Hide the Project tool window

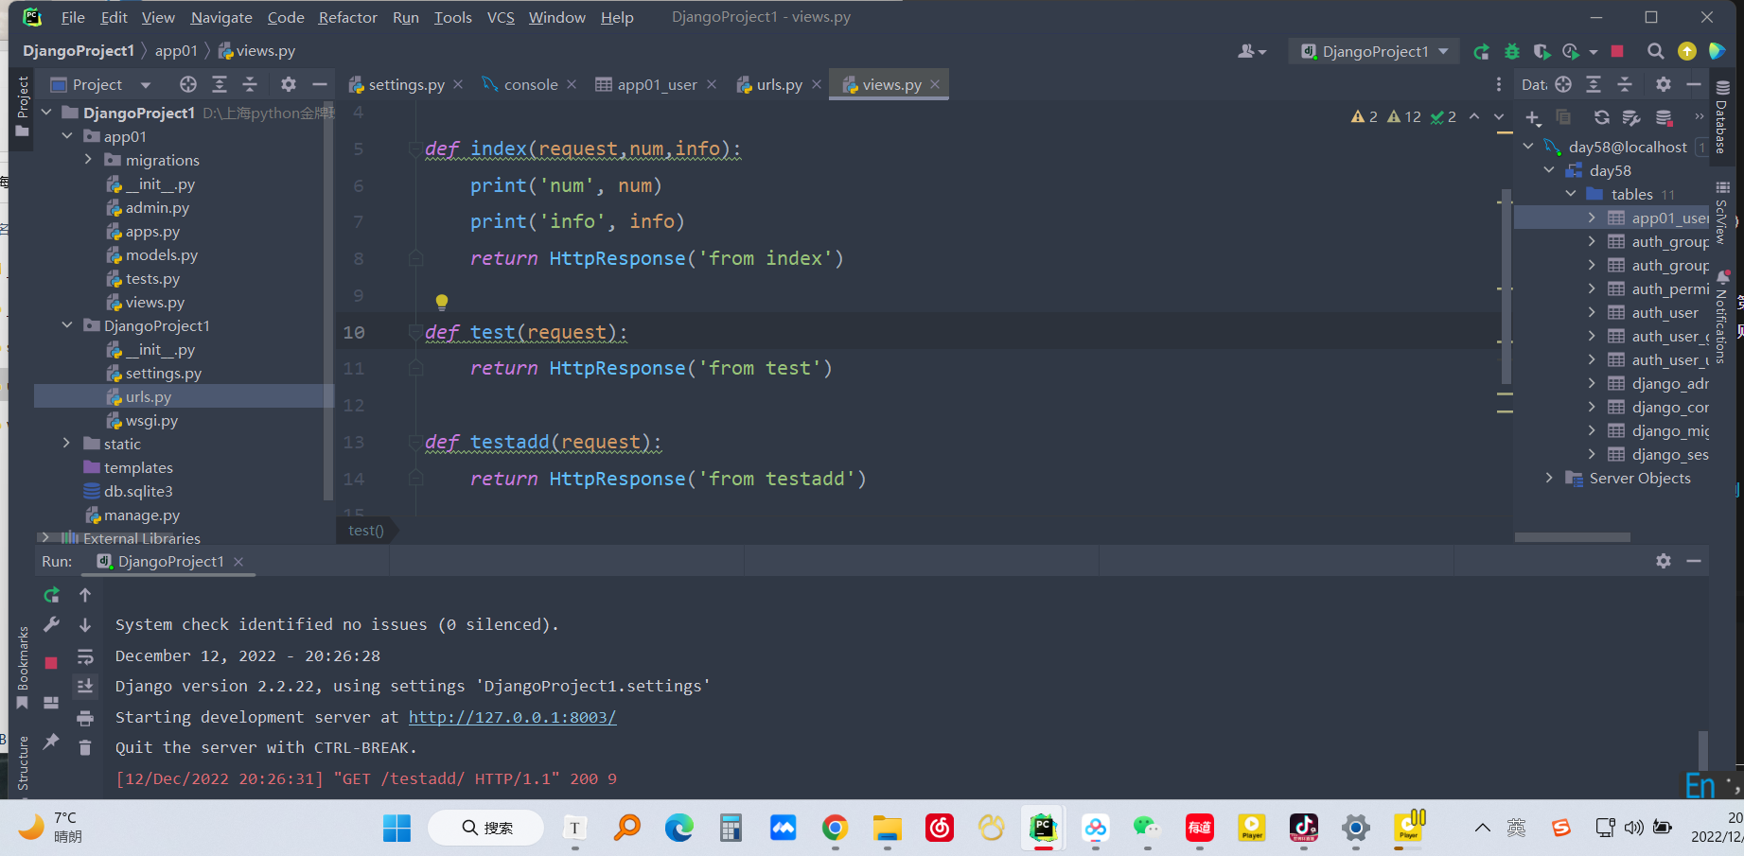point(320,84)
